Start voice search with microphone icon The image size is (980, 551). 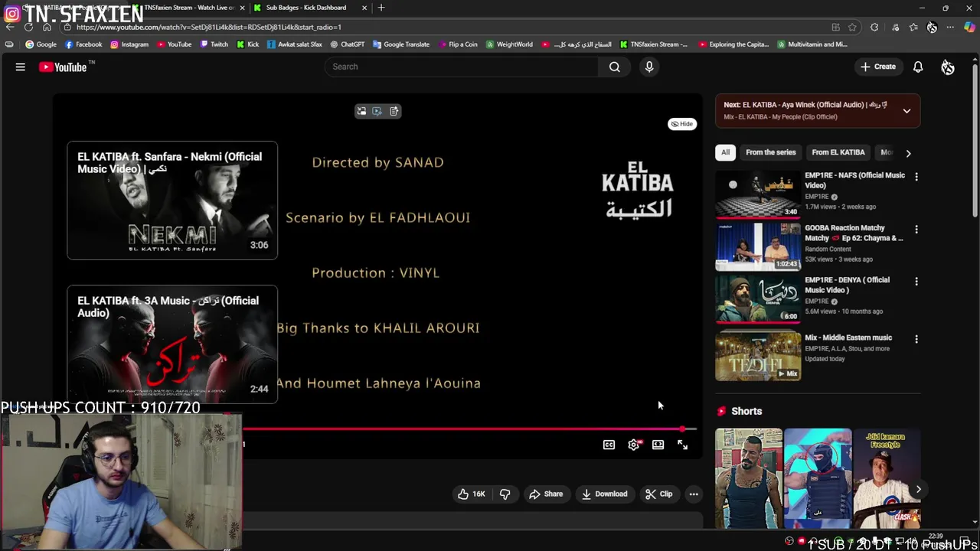tap(649, 67)
